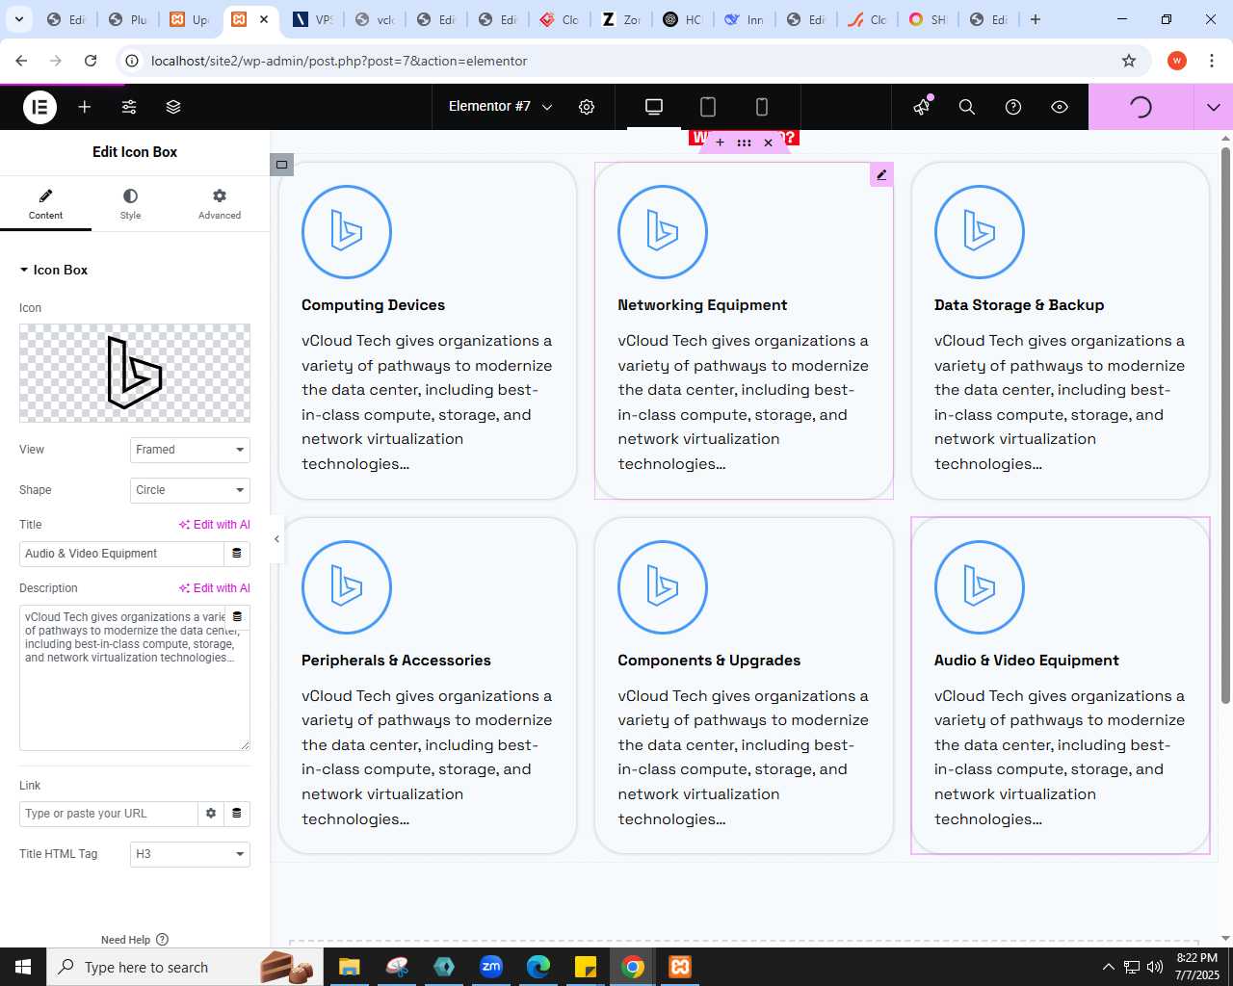
Task: Click the Computing Devices circle icon
Action: point(347,232)
